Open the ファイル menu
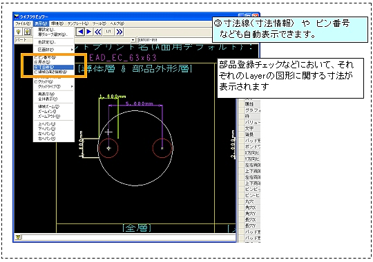The image size is (373, 262). click(23, 23)
